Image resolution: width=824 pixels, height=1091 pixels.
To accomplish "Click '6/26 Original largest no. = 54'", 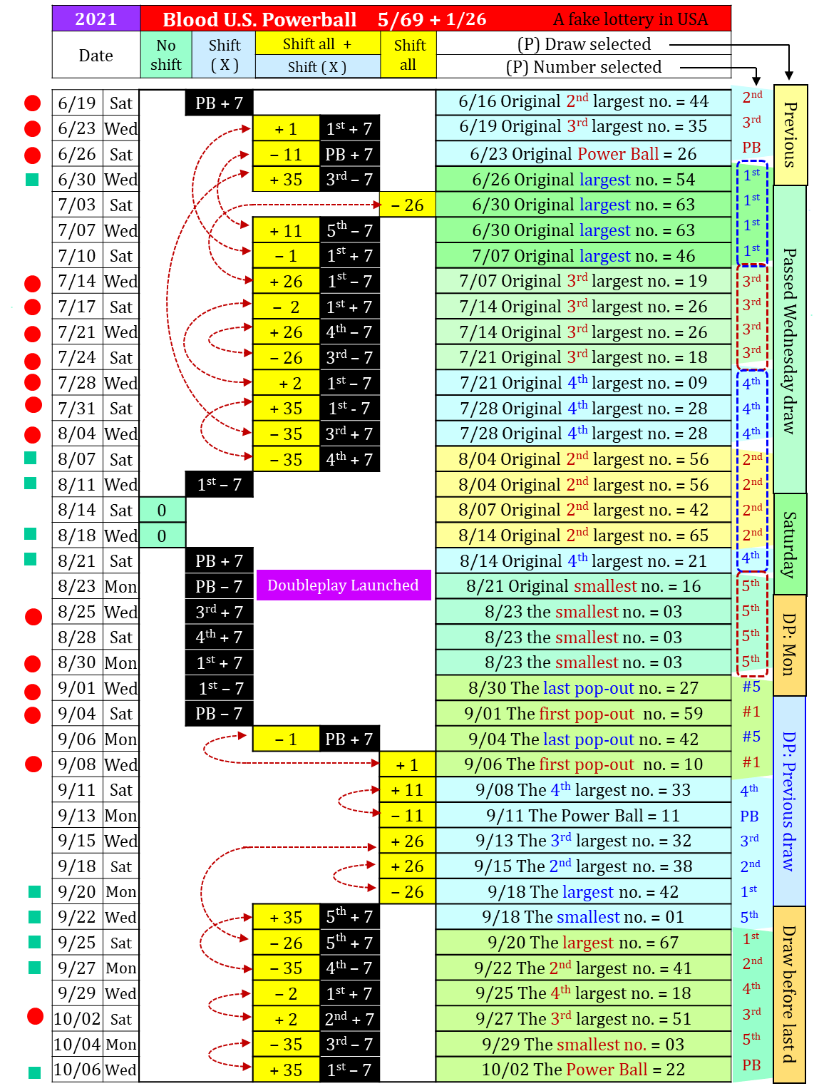I will tap(584, 180).
